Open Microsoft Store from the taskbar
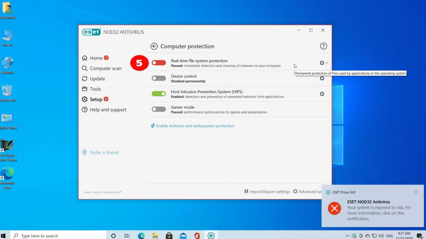426x239 pixels. click(x=169, y=236)
